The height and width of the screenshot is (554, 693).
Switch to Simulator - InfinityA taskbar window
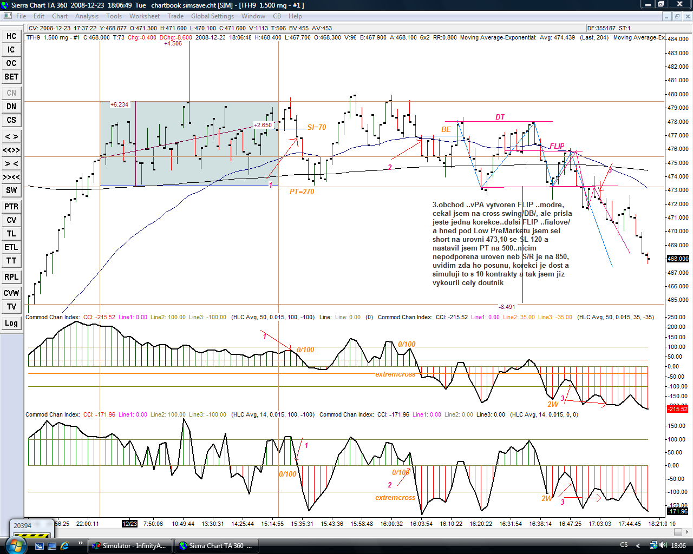130,546
